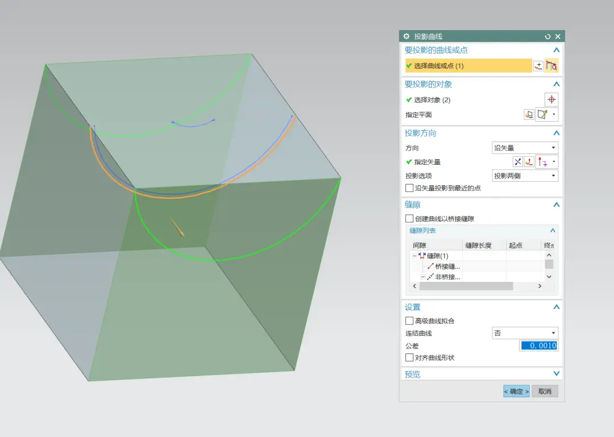Expand the 预览 section
614x437 pixels.
coord(556,373)
